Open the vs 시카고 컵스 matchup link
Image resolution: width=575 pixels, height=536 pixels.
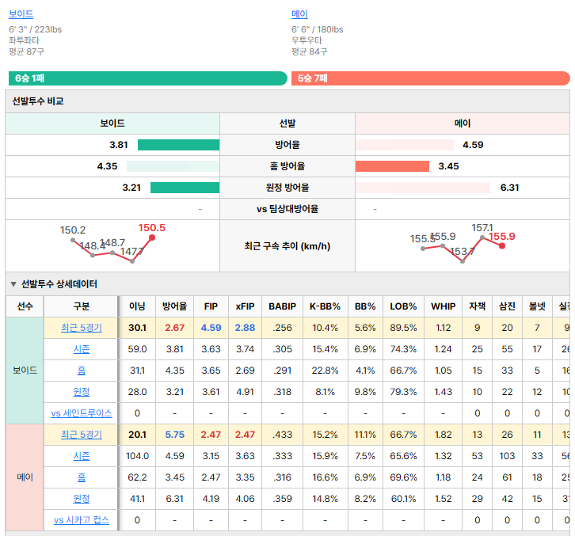tap(82, 520)
